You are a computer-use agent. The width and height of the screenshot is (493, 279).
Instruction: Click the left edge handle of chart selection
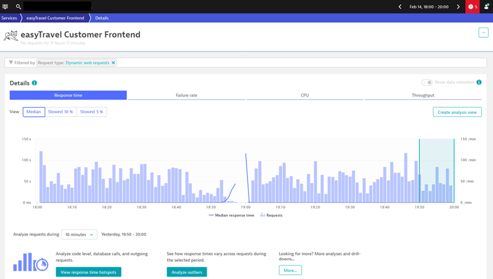[x=419, y=171]
